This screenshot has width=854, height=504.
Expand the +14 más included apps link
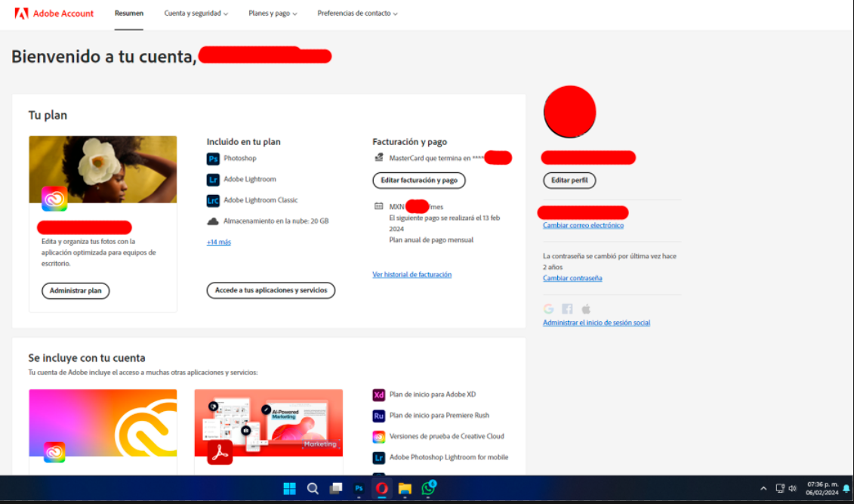[x=219, y=242]
